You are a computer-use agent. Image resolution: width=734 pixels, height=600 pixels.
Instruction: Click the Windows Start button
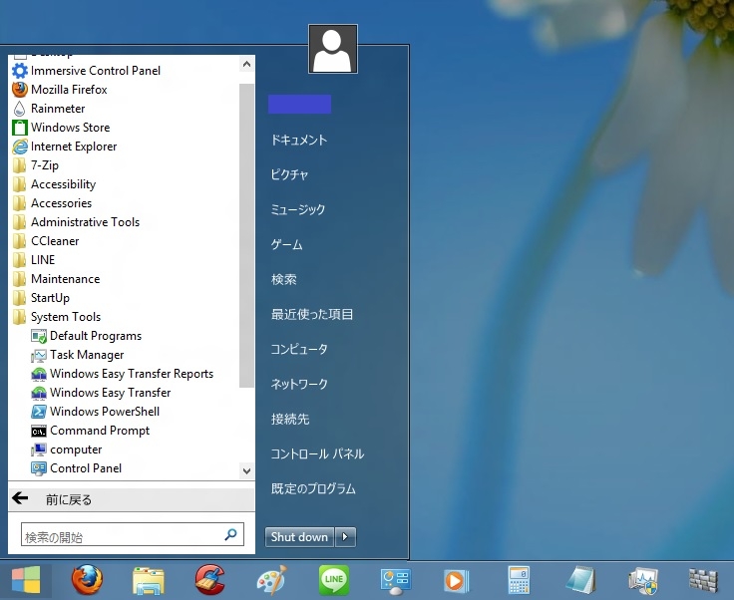26,580
